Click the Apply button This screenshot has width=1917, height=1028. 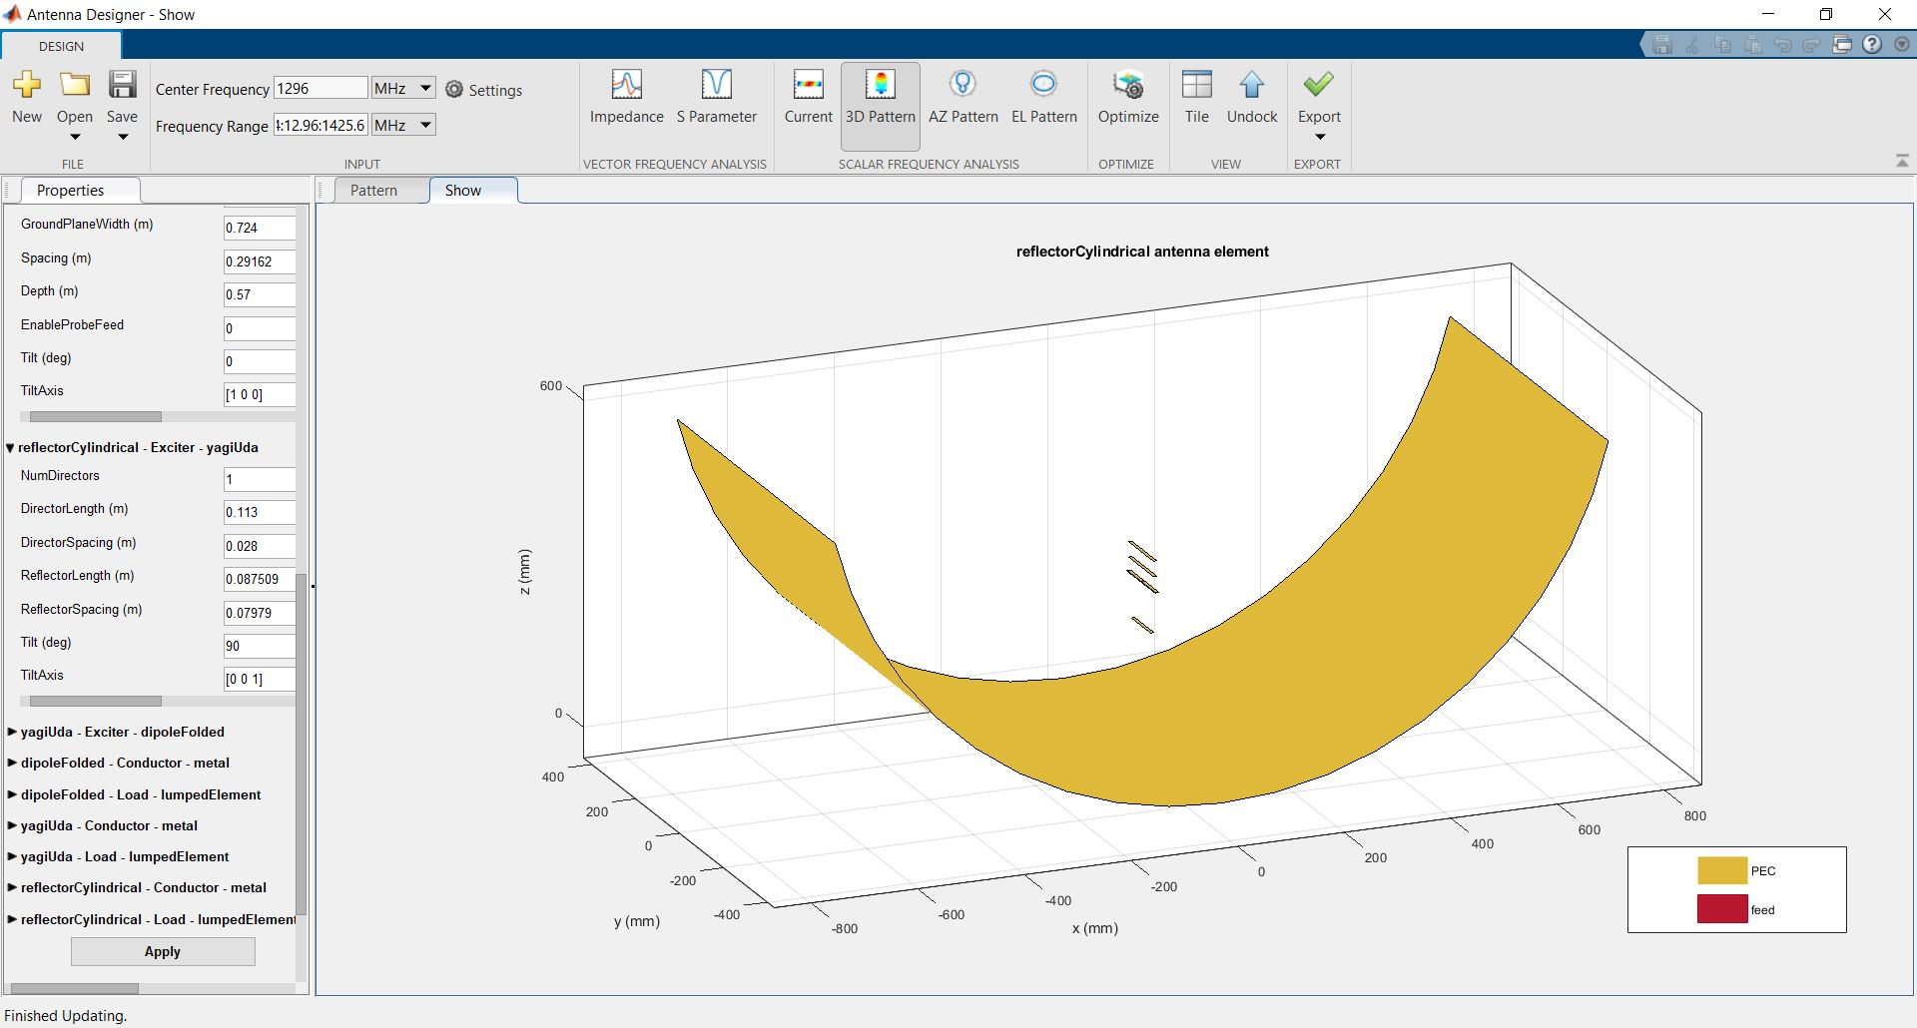(x=163, y=951)
